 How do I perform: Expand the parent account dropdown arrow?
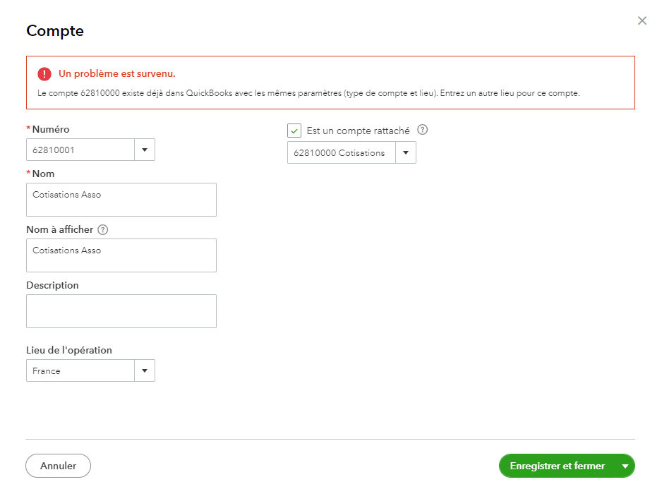coord(405,153)
